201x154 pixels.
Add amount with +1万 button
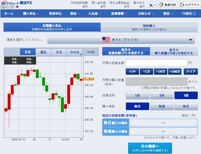[x=146, y=71]
